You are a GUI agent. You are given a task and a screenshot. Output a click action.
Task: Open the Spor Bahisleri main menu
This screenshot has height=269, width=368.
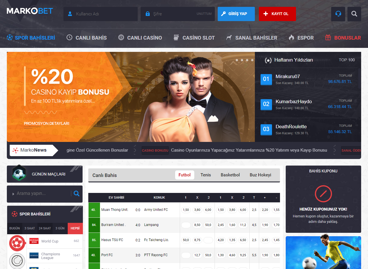tap(31, 38)
